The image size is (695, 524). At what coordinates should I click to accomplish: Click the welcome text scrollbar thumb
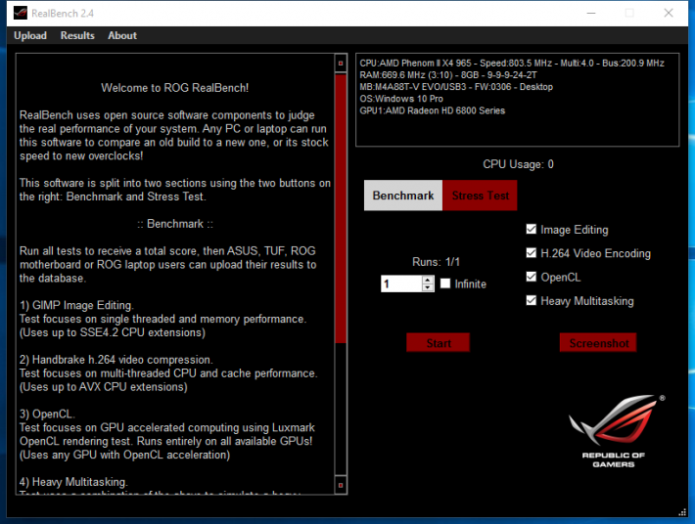coord(341,208)
